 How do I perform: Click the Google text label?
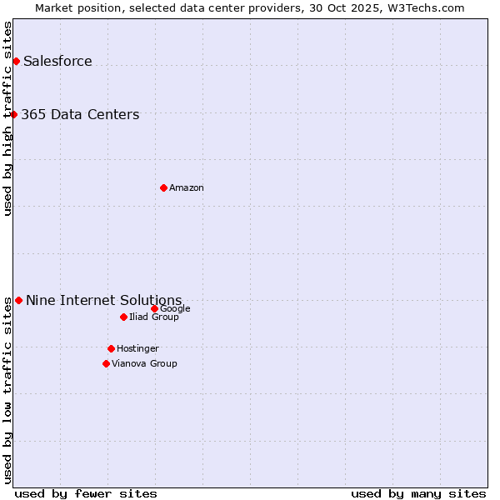[x=175, y=309]
